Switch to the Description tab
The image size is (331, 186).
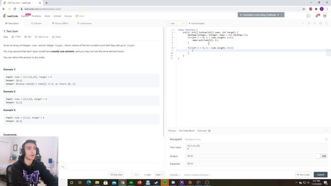point(12,23)
